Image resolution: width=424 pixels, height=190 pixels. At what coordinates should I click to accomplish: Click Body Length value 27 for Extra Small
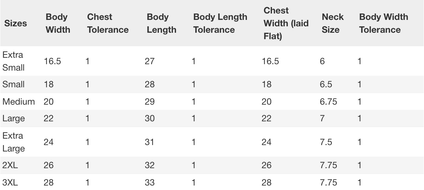pos(149,61)
